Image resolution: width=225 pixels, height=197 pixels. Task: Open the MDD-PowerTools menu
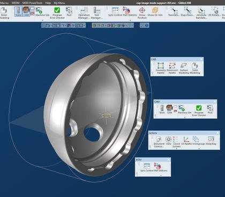coord(32,3)
